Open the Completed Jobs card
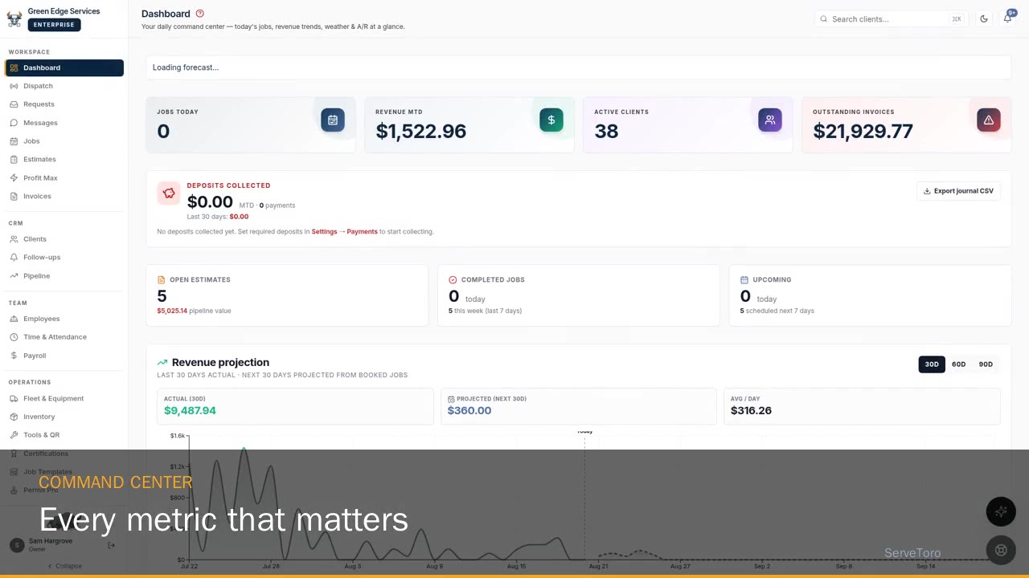This screenshot has width=1029, height=578. (x=579, y=295)
